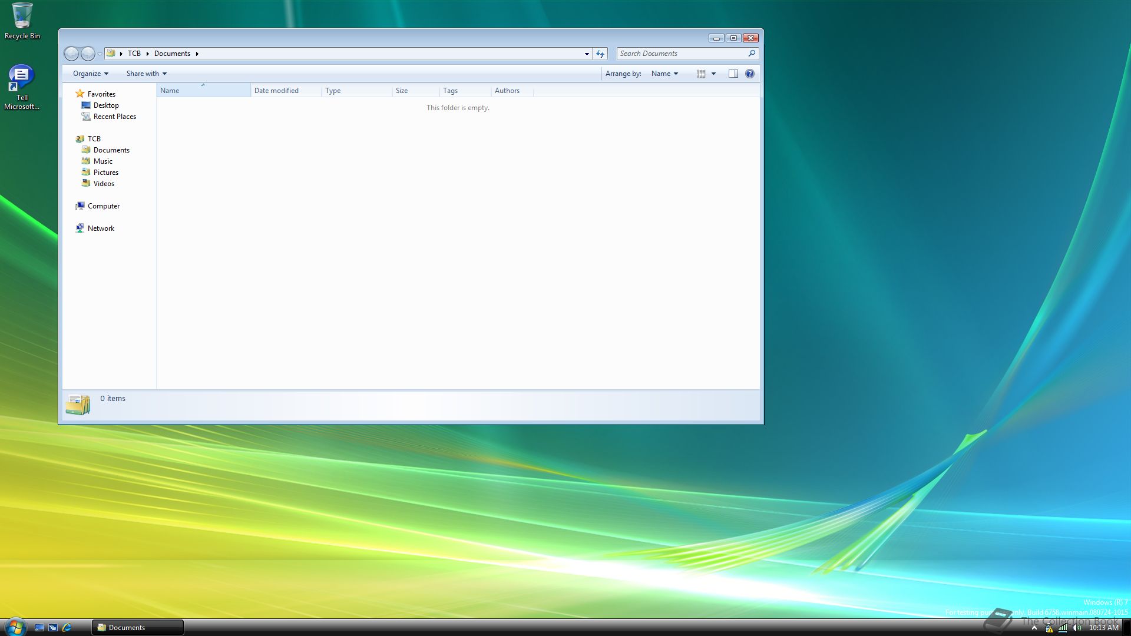The width and height of the screenshot is (1131, 636).
Task: Close the Documents window
Action: pos(750,38)
